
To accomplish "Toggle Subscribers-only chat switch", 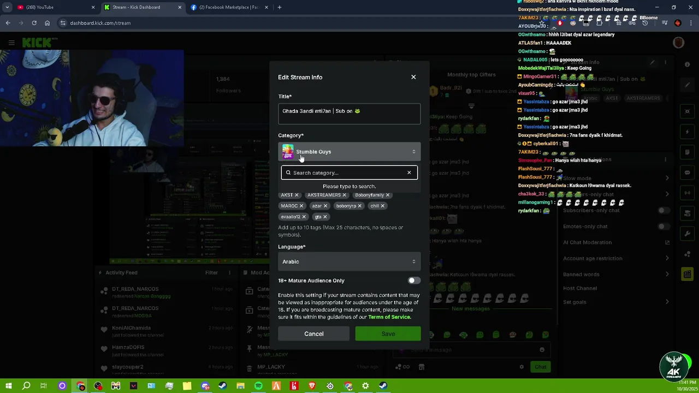I will [x=664, y=210].
